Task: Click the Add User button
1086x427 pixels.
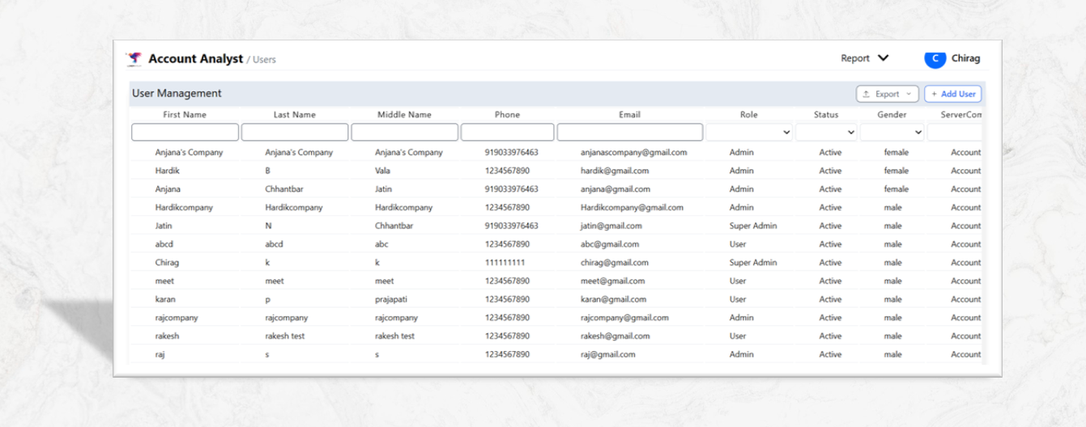Action: [953, 94]
